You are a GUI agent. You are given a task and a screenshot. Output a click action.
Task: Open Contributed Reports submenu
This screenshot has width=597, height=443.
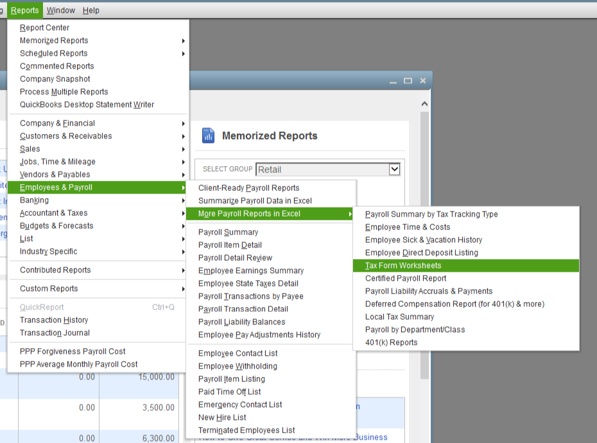pyautogui.click(x=98, y=270)
